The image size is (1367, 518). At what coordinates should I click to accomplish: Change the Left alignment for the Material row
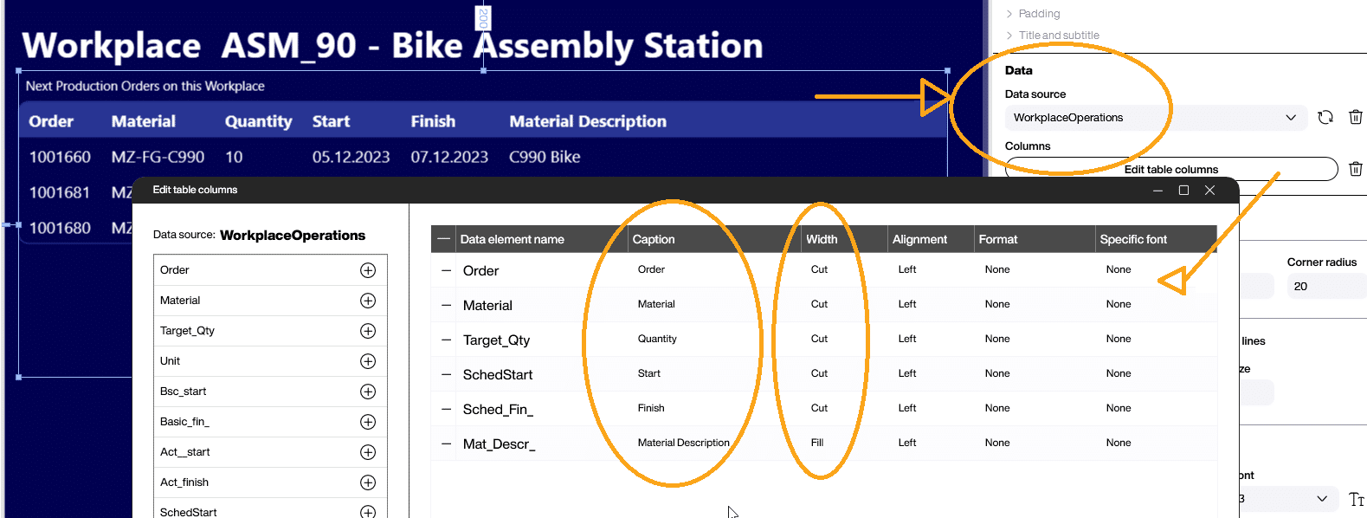point(907,304)
